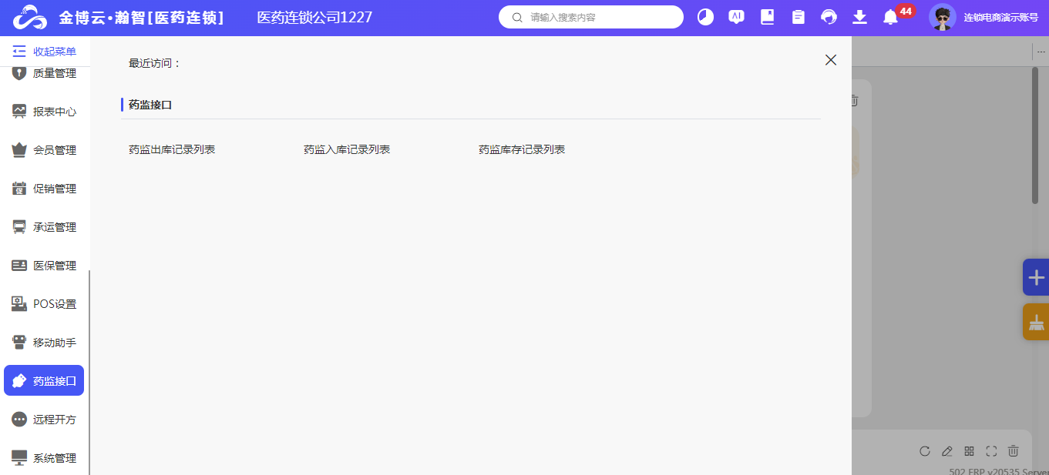The width and height of the screenshot is (1049, 475).
Task: Expand the three-dot more tabs button
Action: pos(1041,52)
